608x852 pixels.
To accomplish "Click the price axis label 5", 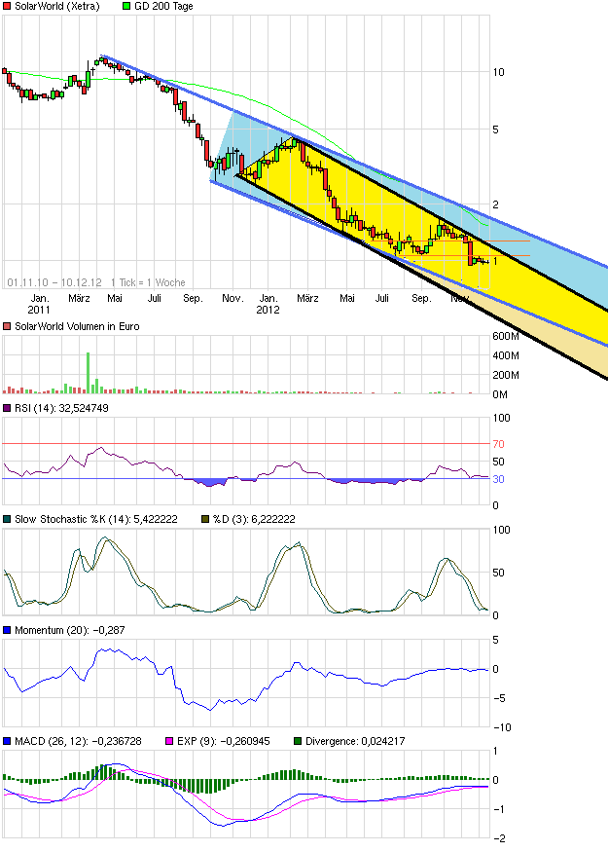I will 495,130.
